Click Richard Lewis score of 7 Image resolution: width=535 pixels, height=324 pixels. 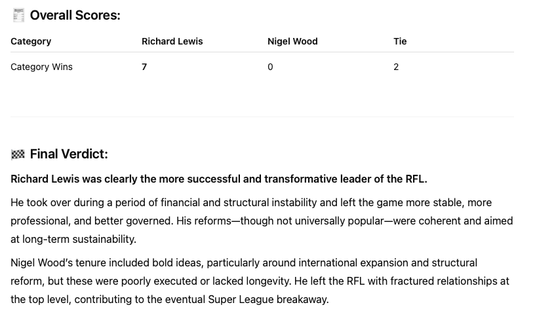tap(144, 67)
